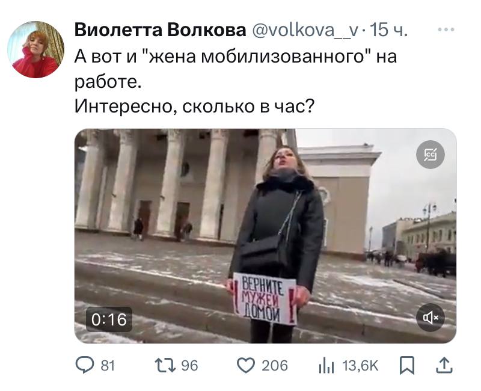Viewport: 481px width, 391px height.
Task: View analytics bar chart icon
Action: [326, 366]
